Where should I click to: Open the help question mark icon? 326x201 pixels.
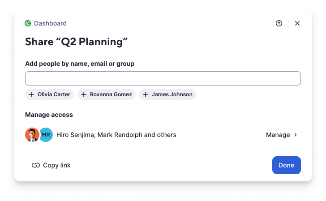coord(279,23)
